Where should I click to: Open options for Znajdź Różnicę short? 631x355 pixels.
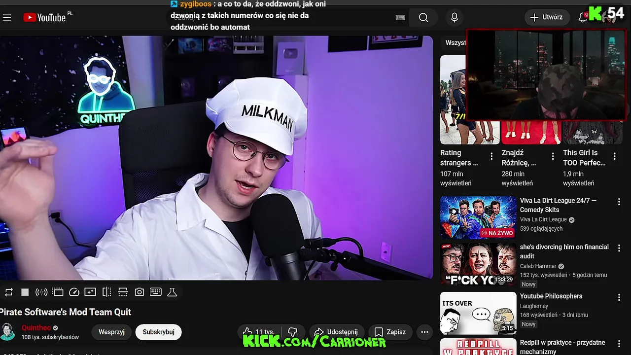tap(553, 156)
